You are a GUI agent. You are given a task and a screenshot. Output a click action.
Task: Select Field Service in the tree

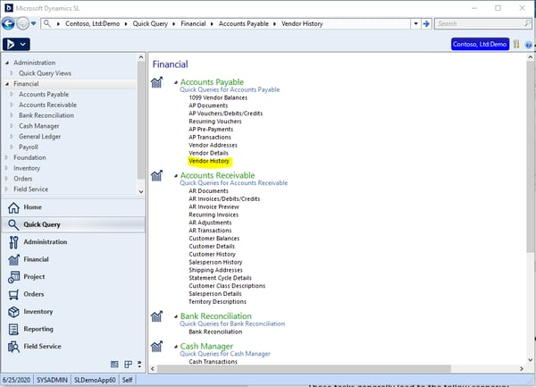coord(30,189)
